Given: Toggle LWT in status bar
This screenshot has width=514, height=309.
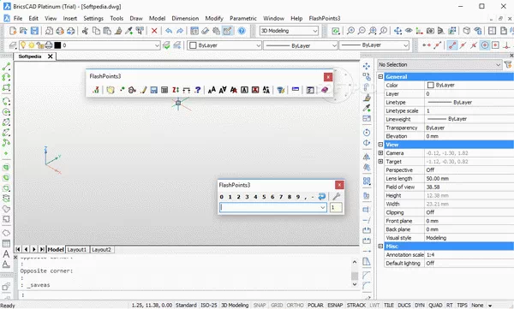Looking at the screenshot, I should click(374, 305).
